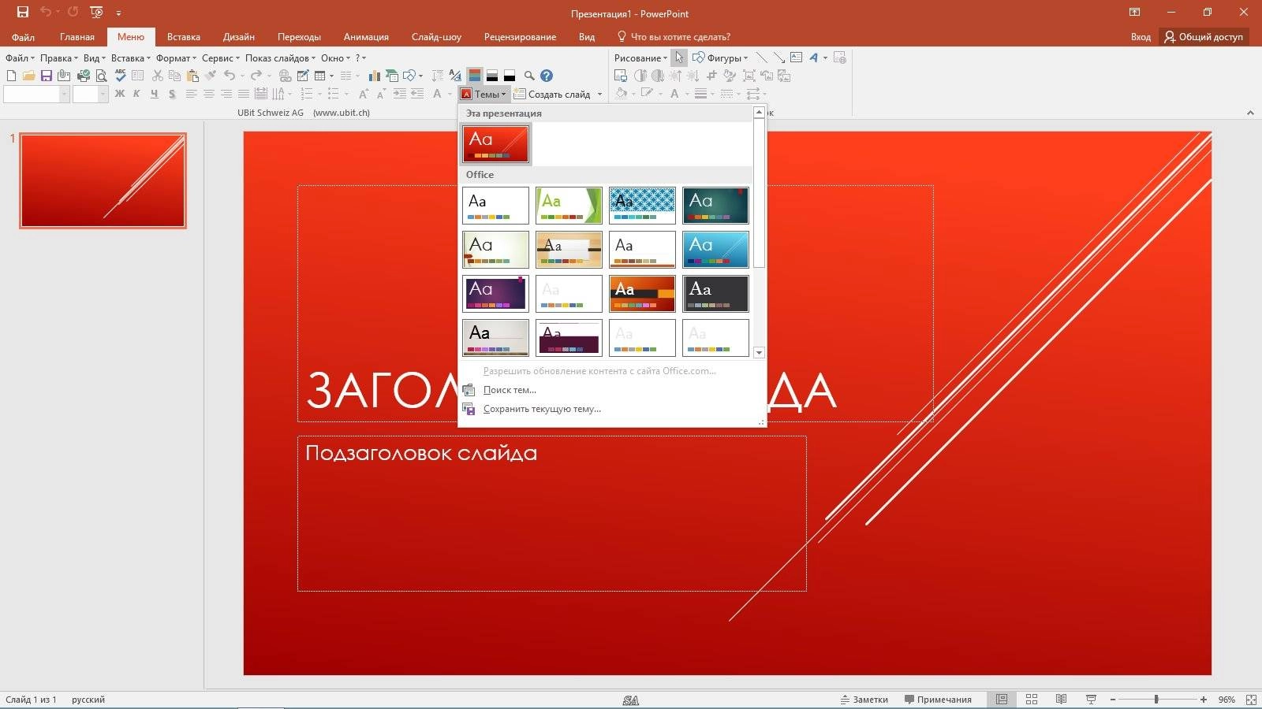1262x709 pixels.
Task: Click the blue Help question mark icon
Action: click(547, 76)
